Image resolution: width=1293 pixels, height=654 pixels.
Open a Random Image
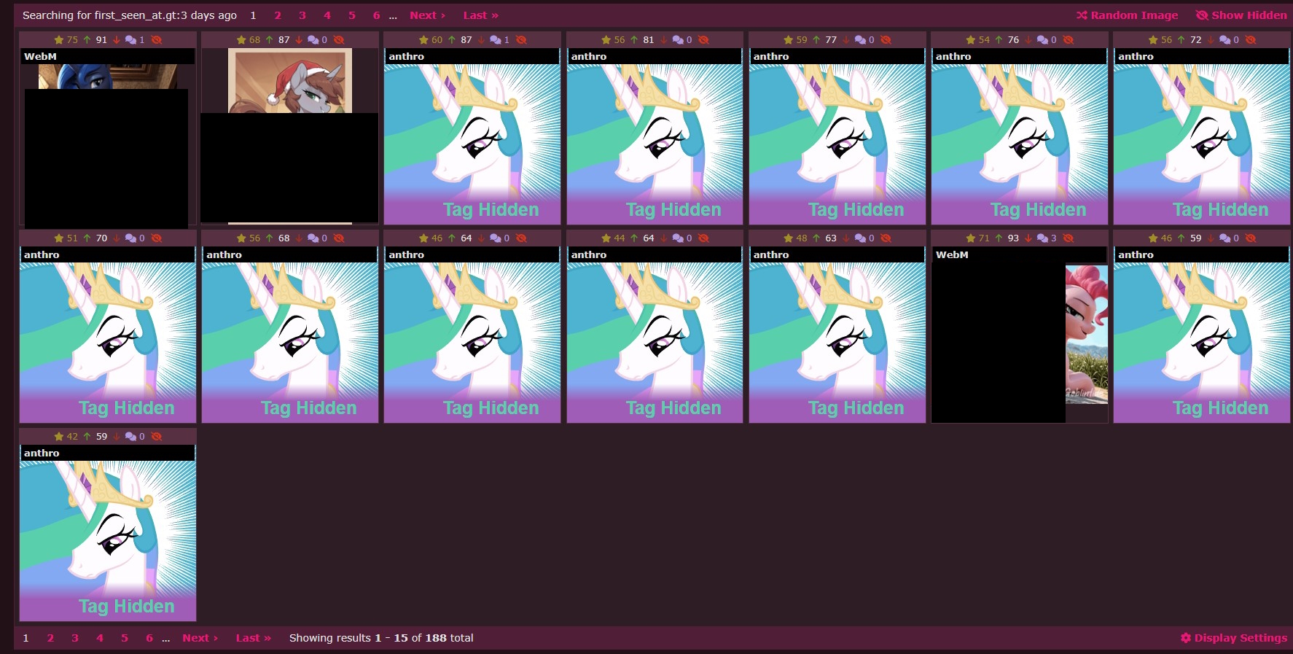[1127, 15]
